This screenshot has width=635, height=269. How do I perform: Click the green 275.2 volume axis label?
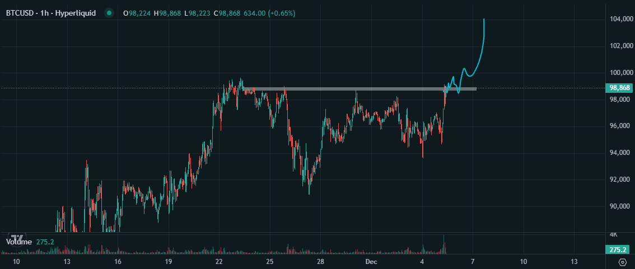pyautogui.click(x=618, y=249)
